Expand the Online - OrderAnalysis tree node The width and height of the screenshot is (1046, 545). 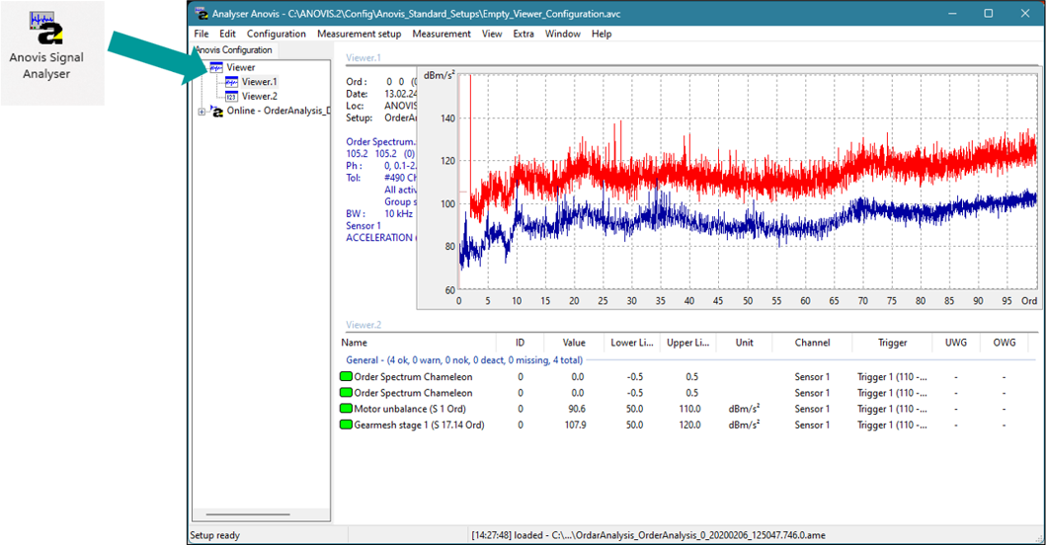pyautogui.click(x=201, y=112)
